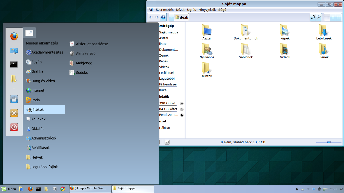Switch to compact view
This screenshot has height=193, width=344.
click(x=339, y=17)
